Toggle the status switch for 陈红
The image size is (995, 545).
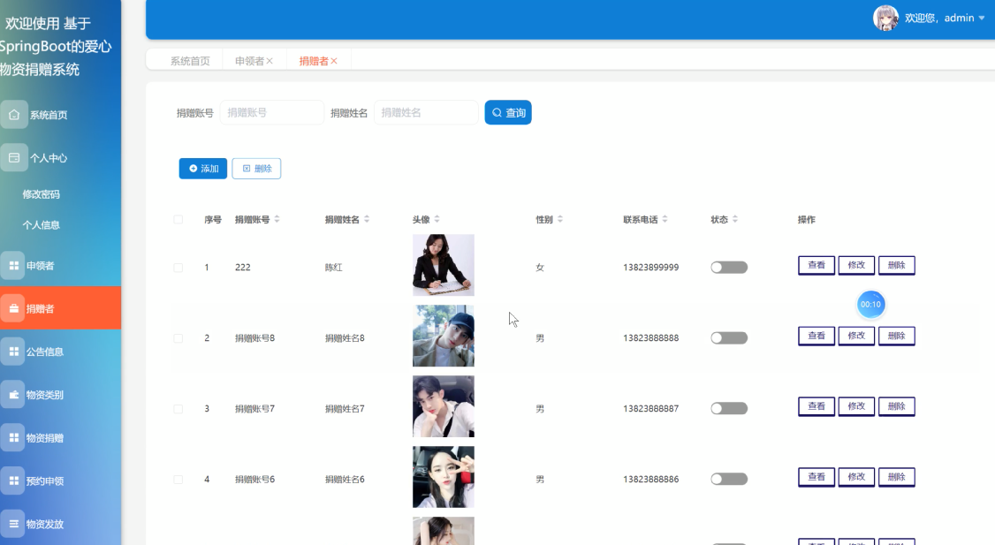point(728,266)
